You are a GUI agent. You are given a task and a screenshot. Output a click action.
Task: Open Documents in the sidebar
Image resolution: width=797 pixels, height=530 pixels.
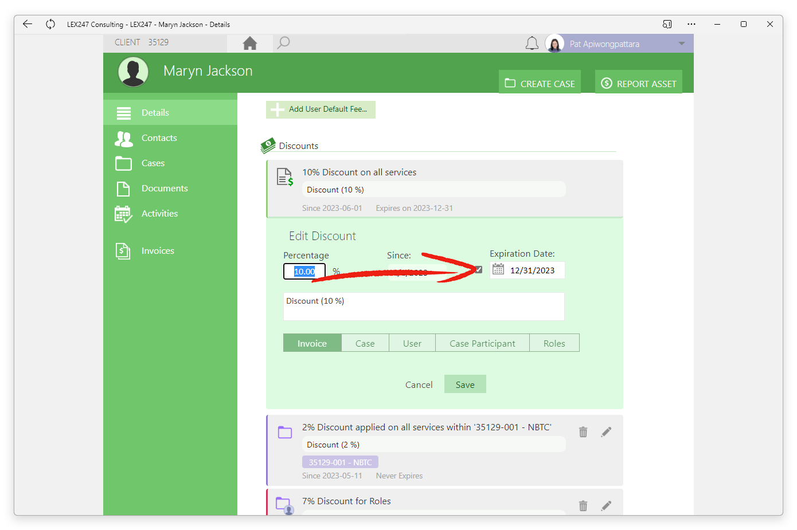[170, 188]
